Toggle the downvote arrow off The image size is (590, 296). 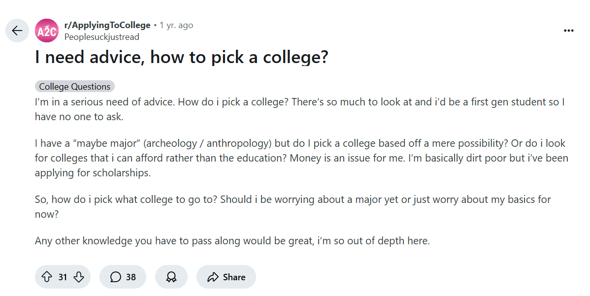pos(78,277)
